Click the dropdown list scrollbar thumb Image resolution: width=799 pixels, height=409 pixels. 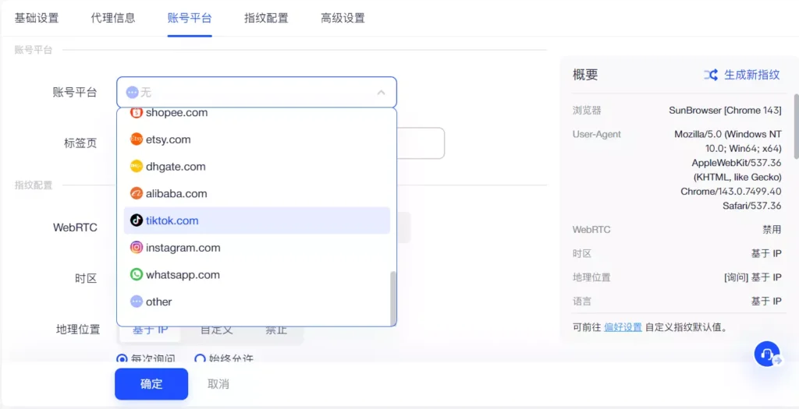coord(392,298)
